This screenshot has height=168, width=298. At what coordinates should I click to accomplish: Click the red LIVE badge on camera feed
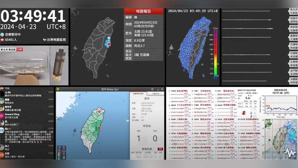(20, 50)
